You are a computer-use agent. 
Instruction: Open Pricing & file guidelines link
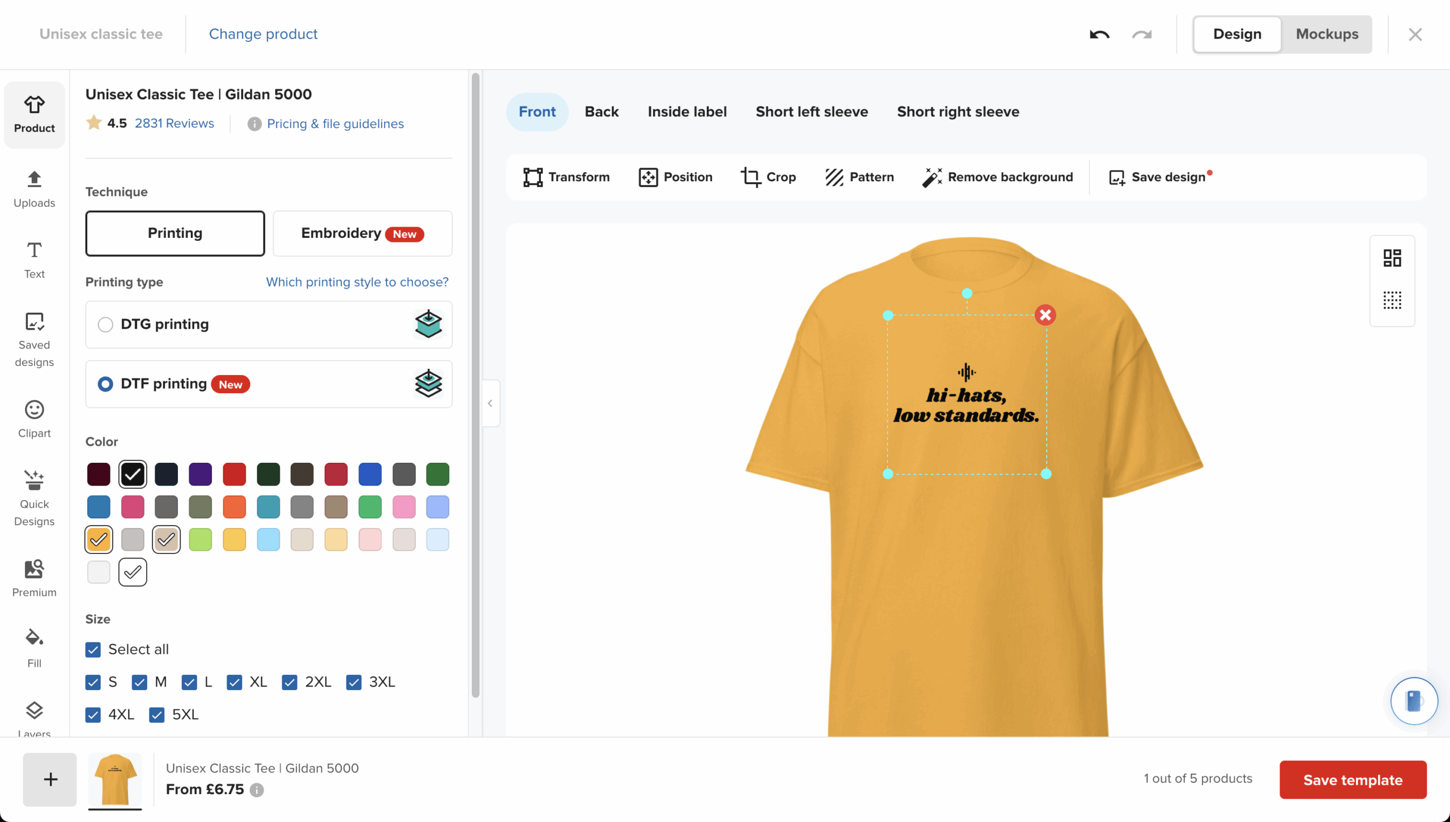(335, 123)
